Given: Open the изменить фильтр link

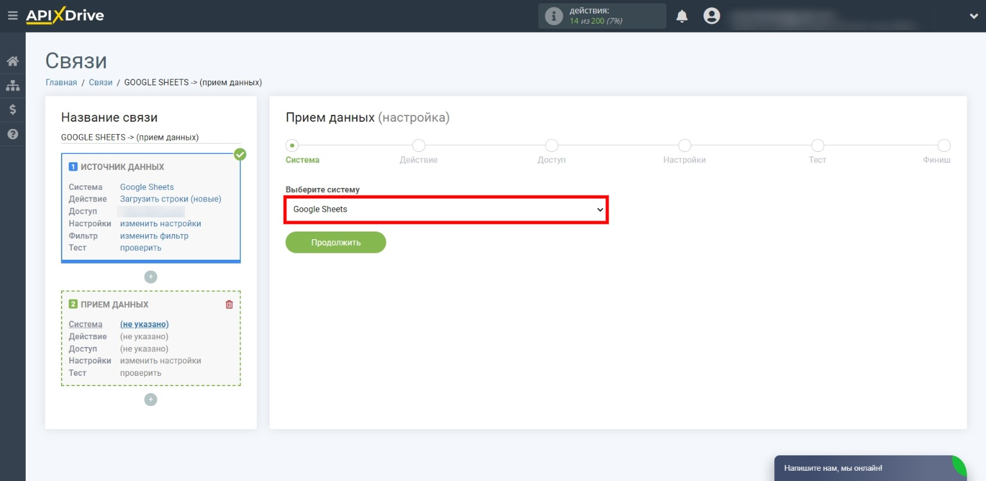Looking at the screenshot, I should 154,235.
